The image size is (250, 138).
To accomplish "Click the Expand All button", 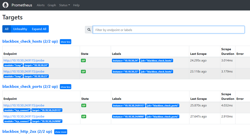I will point(39,29).
